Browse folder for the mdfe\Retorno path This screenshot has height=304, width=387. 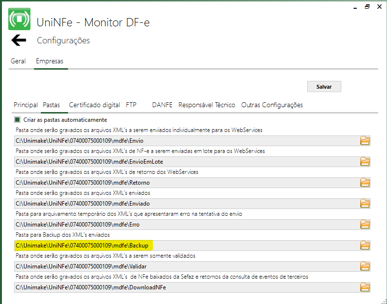365,183
